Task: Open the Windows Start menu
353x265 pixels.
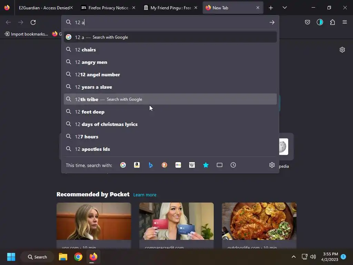Action: 11,257
